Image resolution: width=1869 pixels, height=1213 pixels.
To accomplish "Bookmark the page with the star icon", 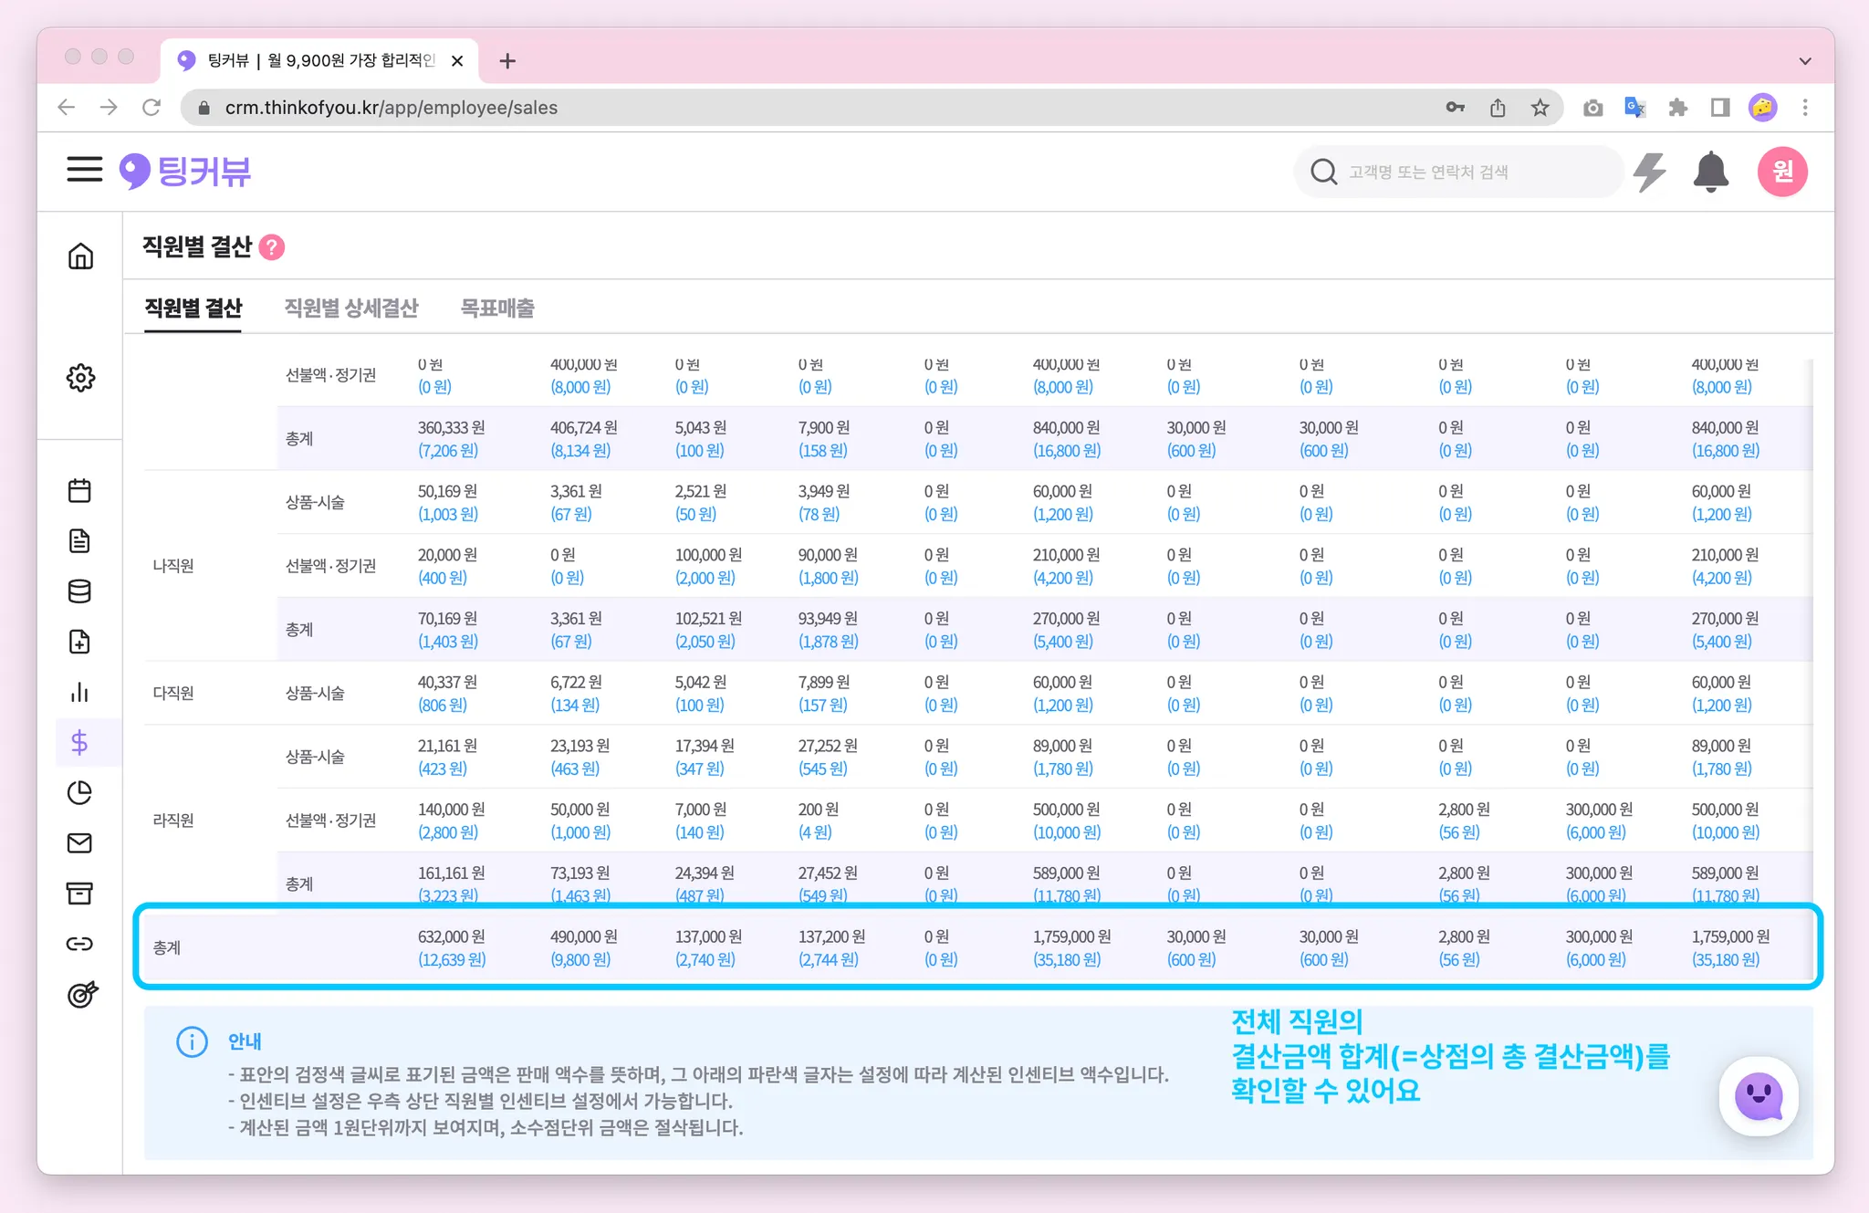I will [x=1540, y=108].
